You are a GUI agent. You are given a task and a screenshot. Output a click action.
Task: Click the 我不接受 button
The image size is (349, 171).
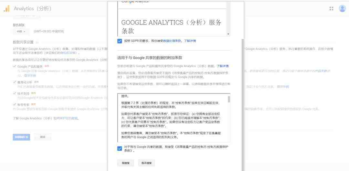point(146,163)
